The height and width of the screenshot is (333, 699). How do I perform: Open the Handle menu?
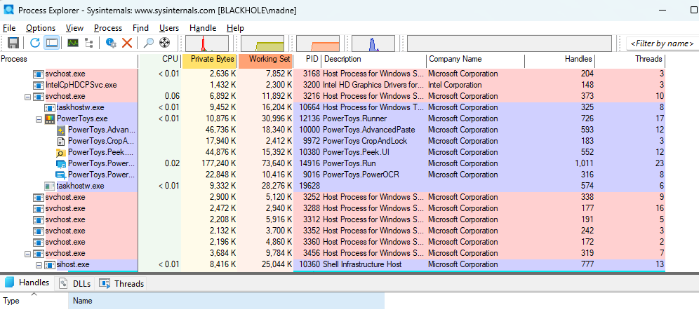[203, 28]
